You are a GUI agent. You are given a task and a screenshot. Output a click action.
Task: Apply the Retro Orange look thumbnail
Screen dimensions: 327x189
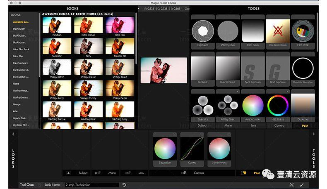click(x=89, y=25)
